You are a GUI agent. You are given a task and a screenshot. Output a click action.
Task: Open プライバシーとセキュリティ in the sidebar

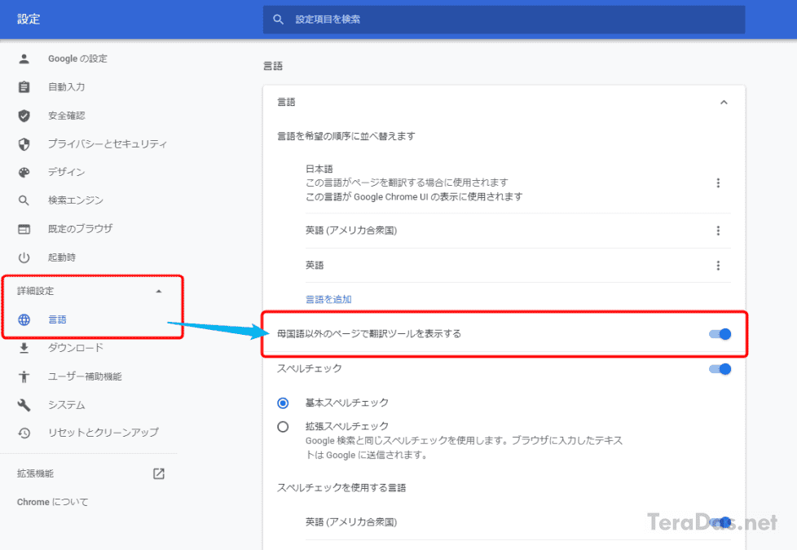pos(108,144)
